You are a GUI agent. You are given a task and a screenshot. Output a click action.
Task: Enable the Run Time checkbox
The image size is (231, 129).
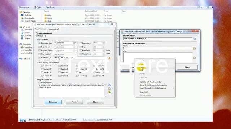tap(80, 51)
